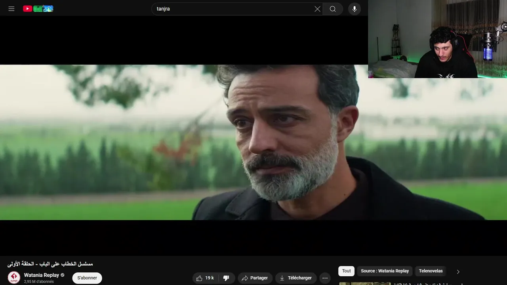Click the magnifier search button
This screenshot has height=285, width=507.
pyautogui.click(x=333, y=9)
